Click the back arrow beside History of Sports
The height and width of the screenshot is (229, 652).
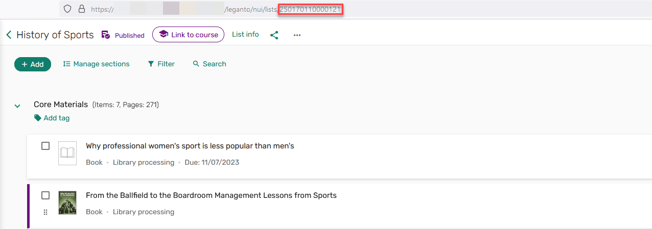[9, 35]
